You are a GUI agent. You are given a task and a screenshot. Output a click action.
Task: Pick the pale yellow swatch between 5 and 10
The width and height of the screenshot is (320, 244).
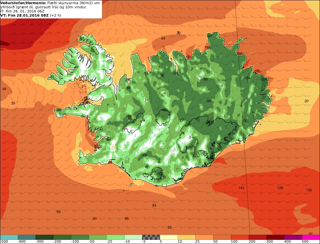[x=169, y=237]
